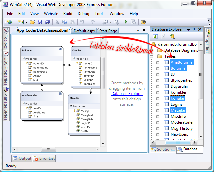Refresh the Database Explorer tree
The image size is (214, 172).
pyautogui.click(x=155, y=37)
